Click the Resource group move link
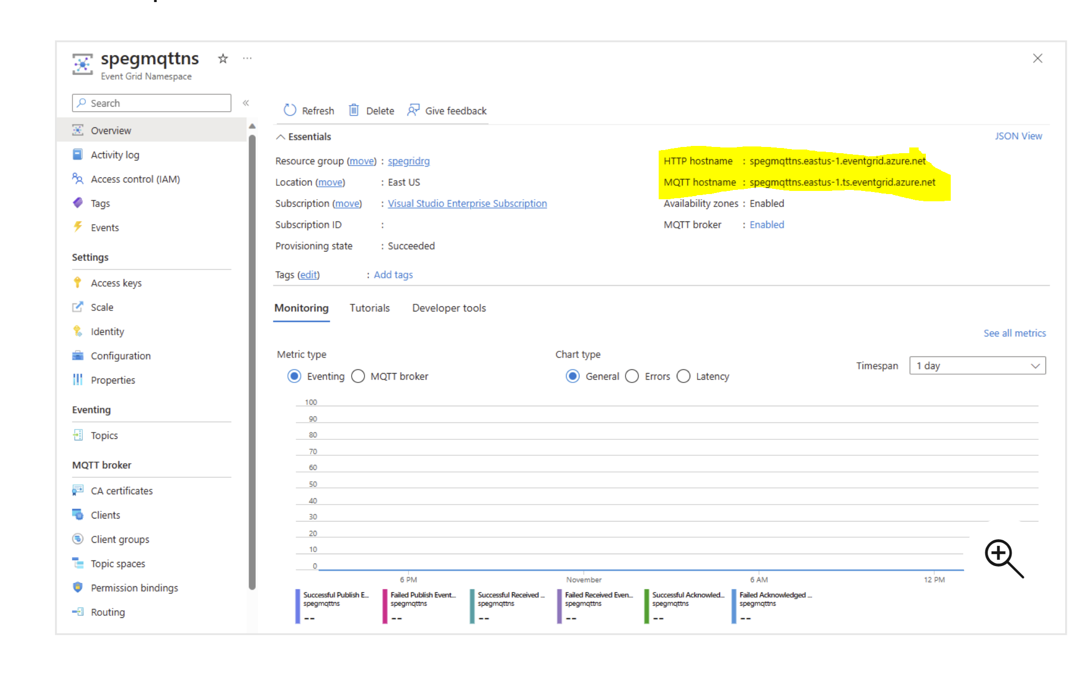The height and width of the screenshot is (682, 1089). coord(361,161)
